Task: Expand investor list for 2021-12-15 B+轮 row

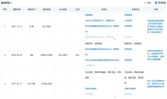Action: pyautogui.click(x=115, y=39)
